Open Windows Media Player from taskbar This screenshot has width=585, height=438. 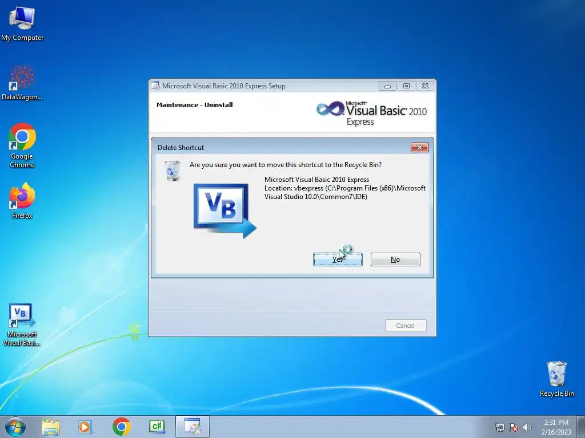coord(86,427)
